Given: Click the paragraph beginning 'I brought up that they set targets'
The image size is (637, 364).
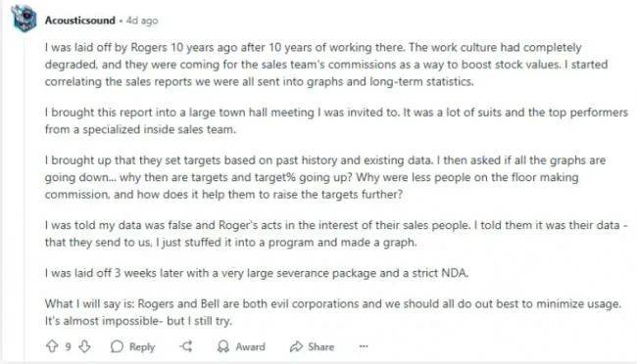Looking at the screenshot, I should click(325, 177).
